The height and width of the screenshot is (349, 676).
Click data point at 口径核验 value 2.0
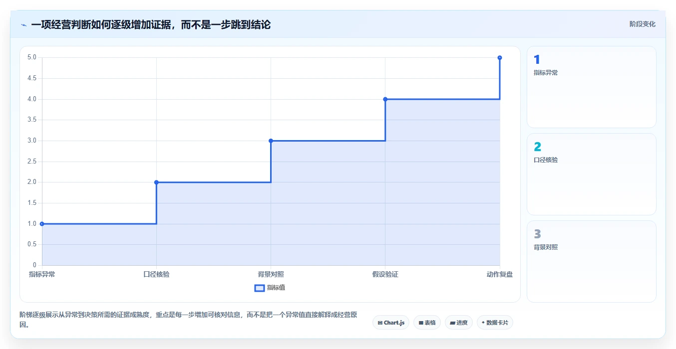click(x=156, y=182)
